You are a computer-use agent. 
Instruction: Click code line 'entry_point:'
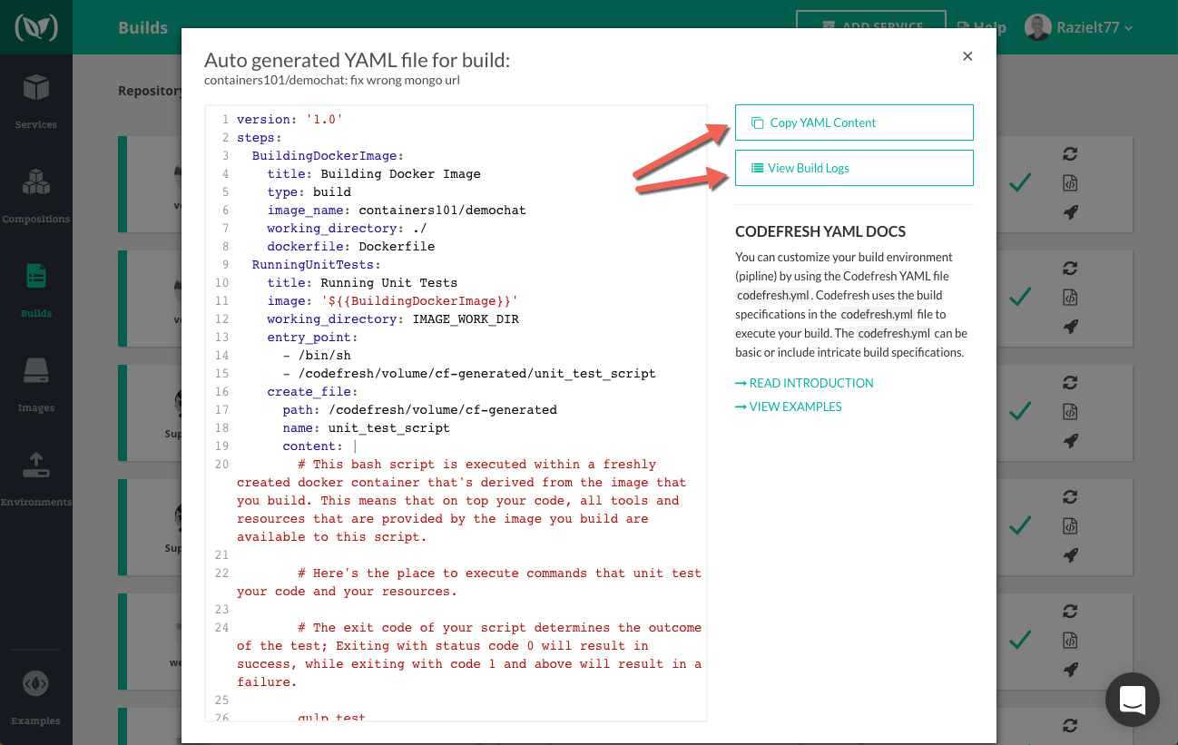[312, 337]
